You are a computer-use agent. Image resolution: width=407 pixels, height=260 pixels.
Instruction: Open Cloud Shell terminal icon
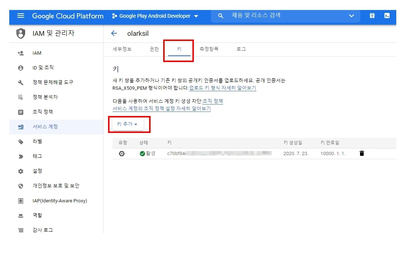pos(387,16)
